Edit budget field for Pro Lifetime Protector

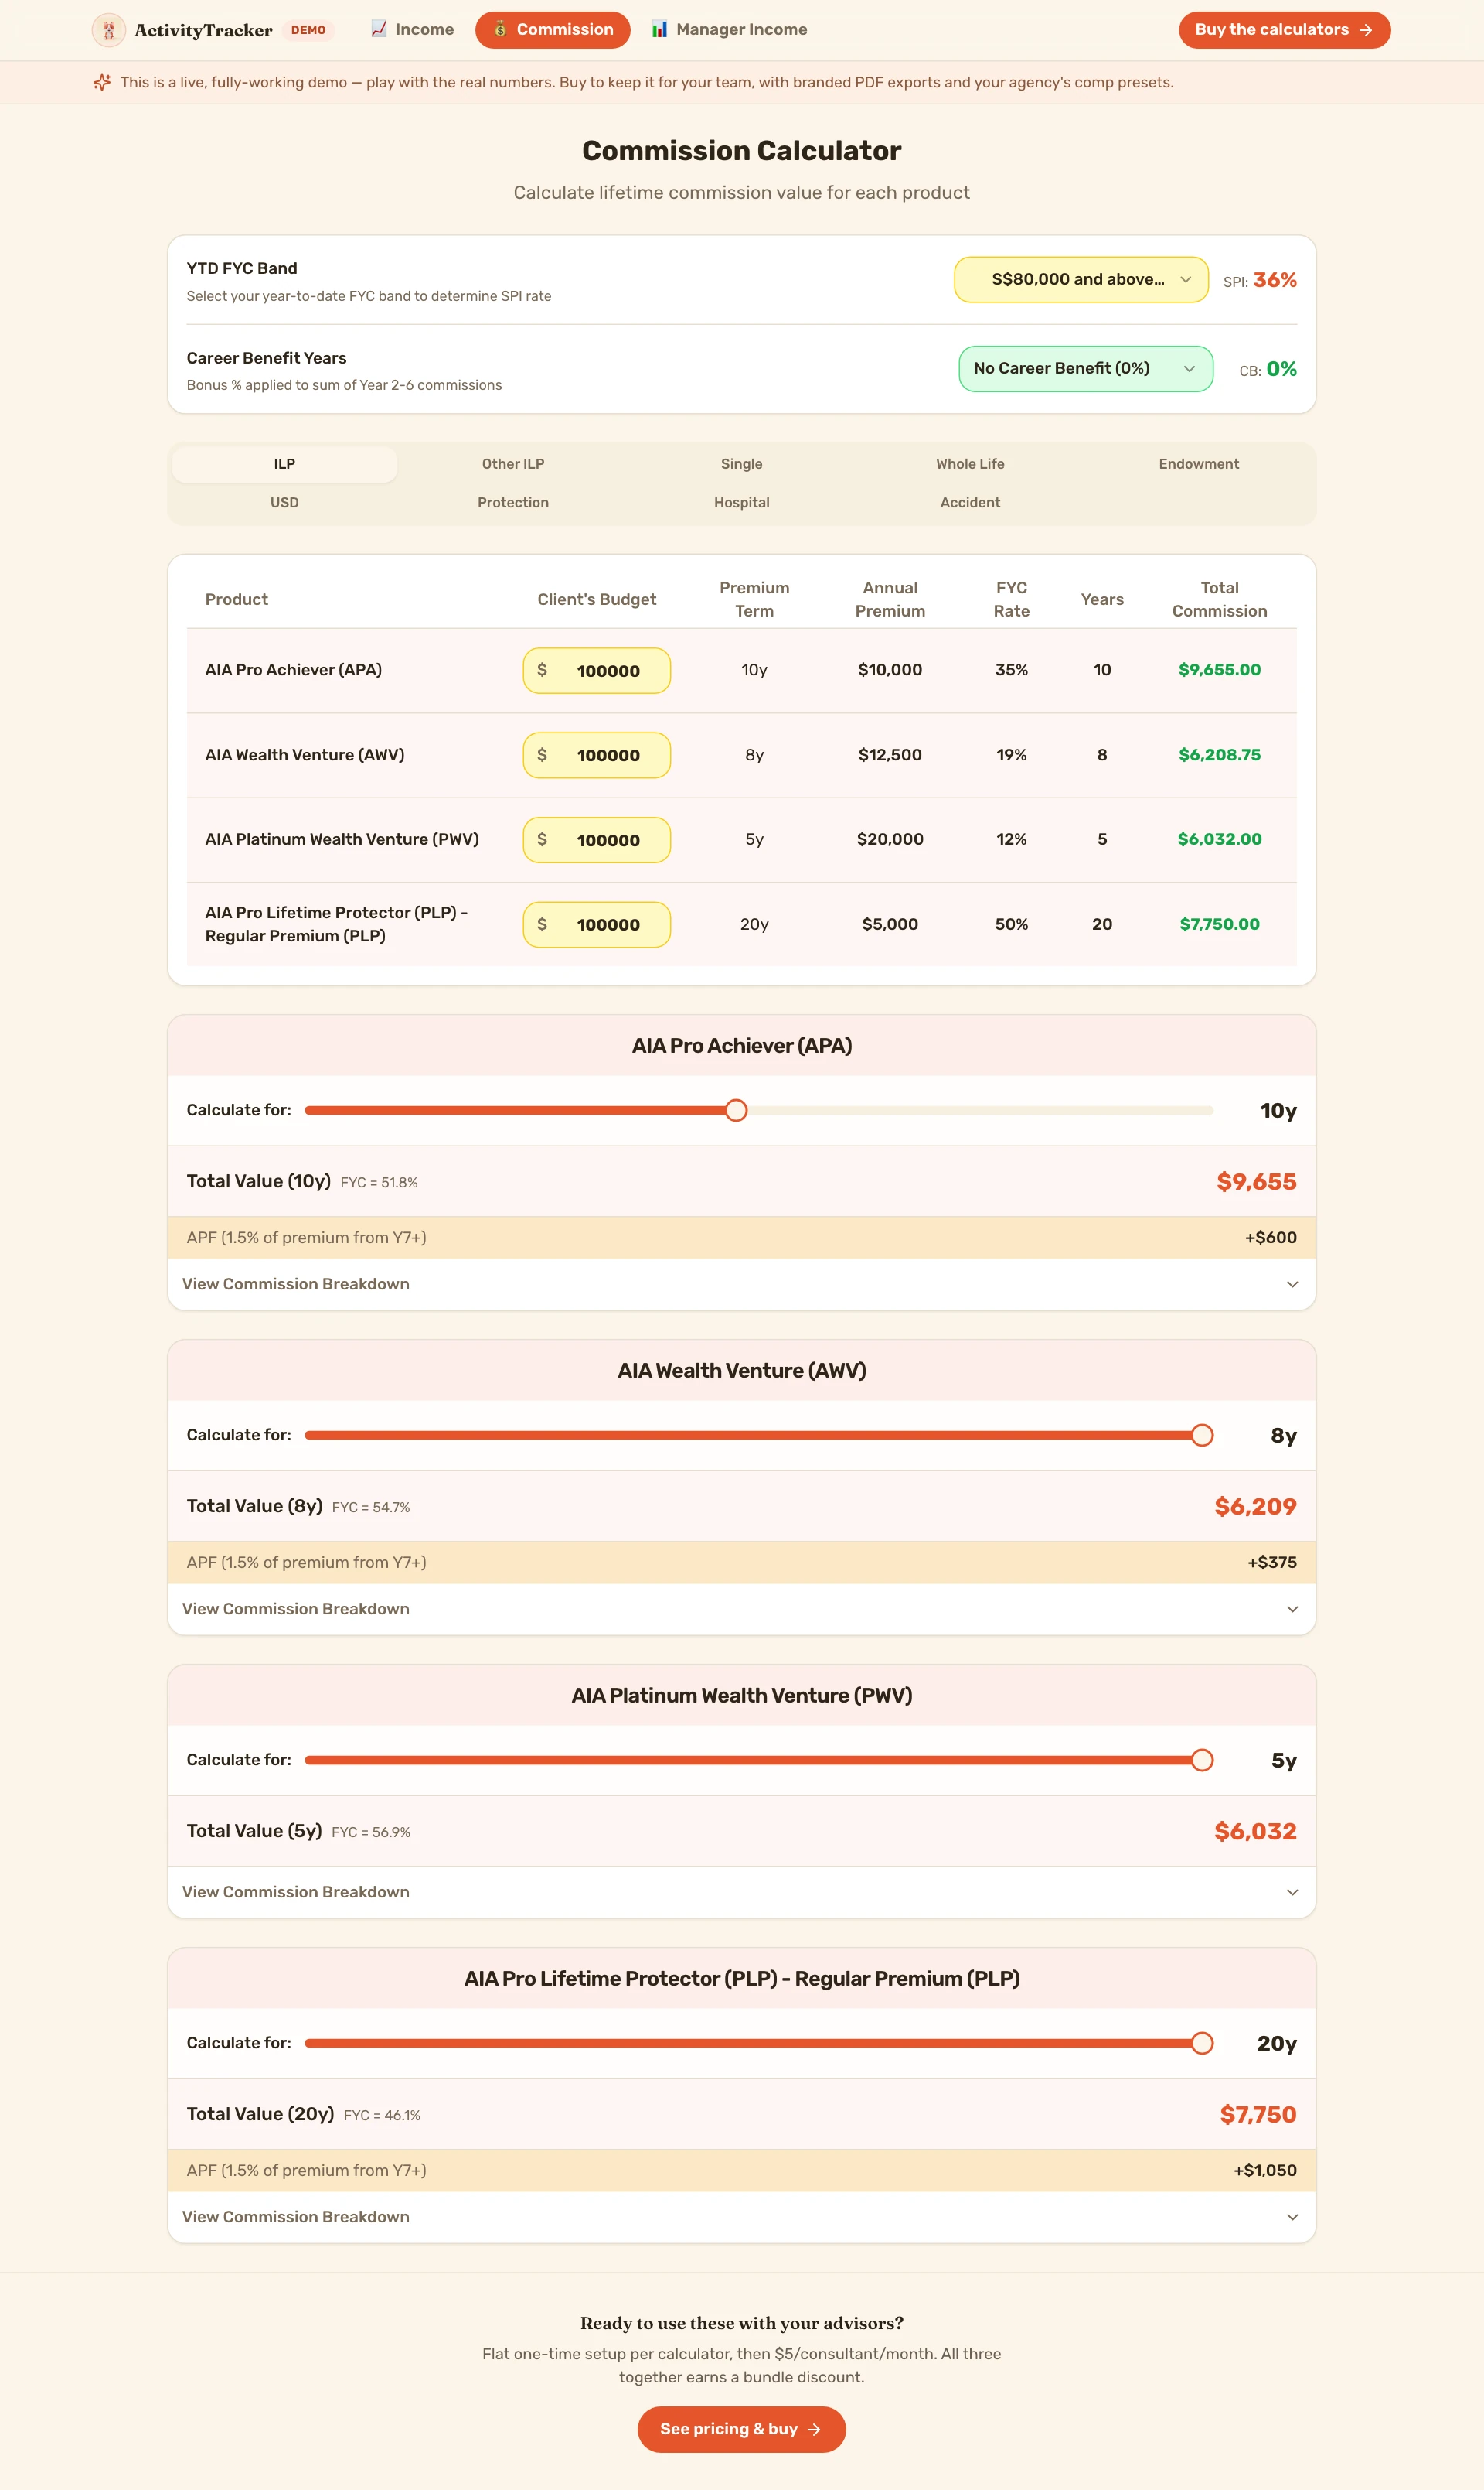pyautogui.click(x=596, y=924)
